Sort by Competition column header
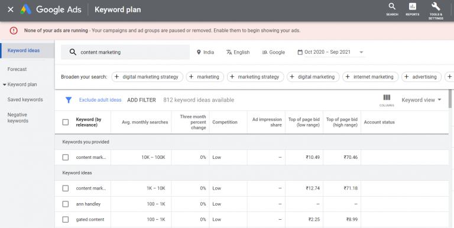The height and width of the screenshot is (228, 454). [x=225, y=122]
